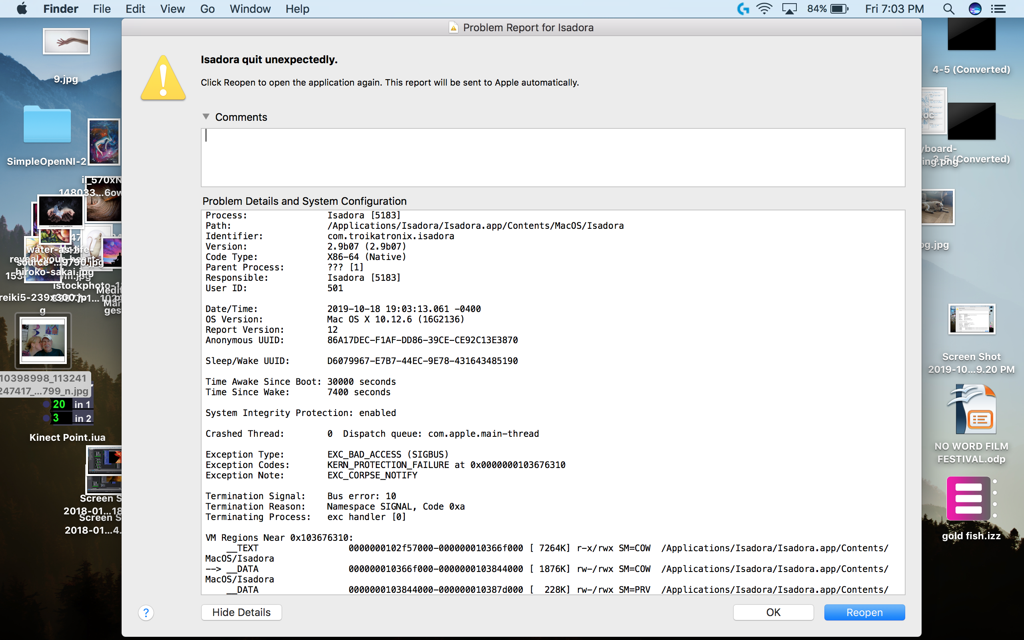Select the 4-5 (Converted) file
Image resolution: width=1024 pixels, height=640 pixels.
[x=972, y=34]
